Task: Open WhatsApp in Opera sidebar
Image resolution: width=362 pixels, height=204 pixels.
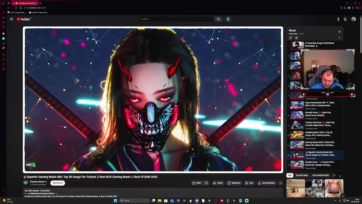Action: coord(3,38)
